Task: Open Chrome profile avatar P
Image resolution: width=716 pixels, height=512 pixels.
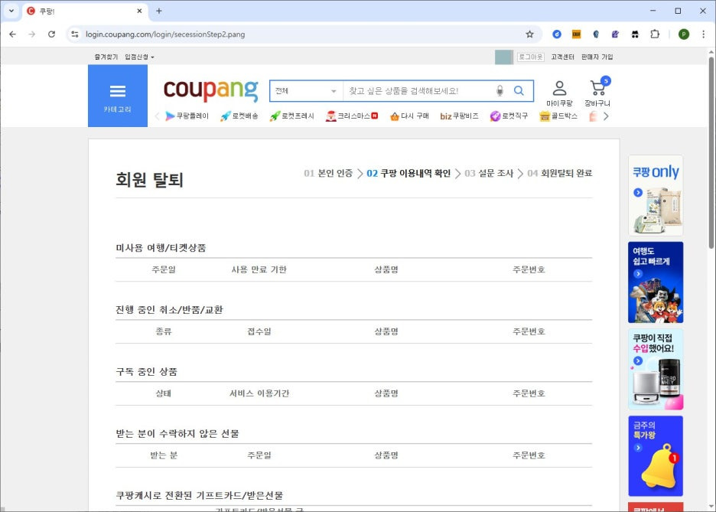Action: [684, 34]
